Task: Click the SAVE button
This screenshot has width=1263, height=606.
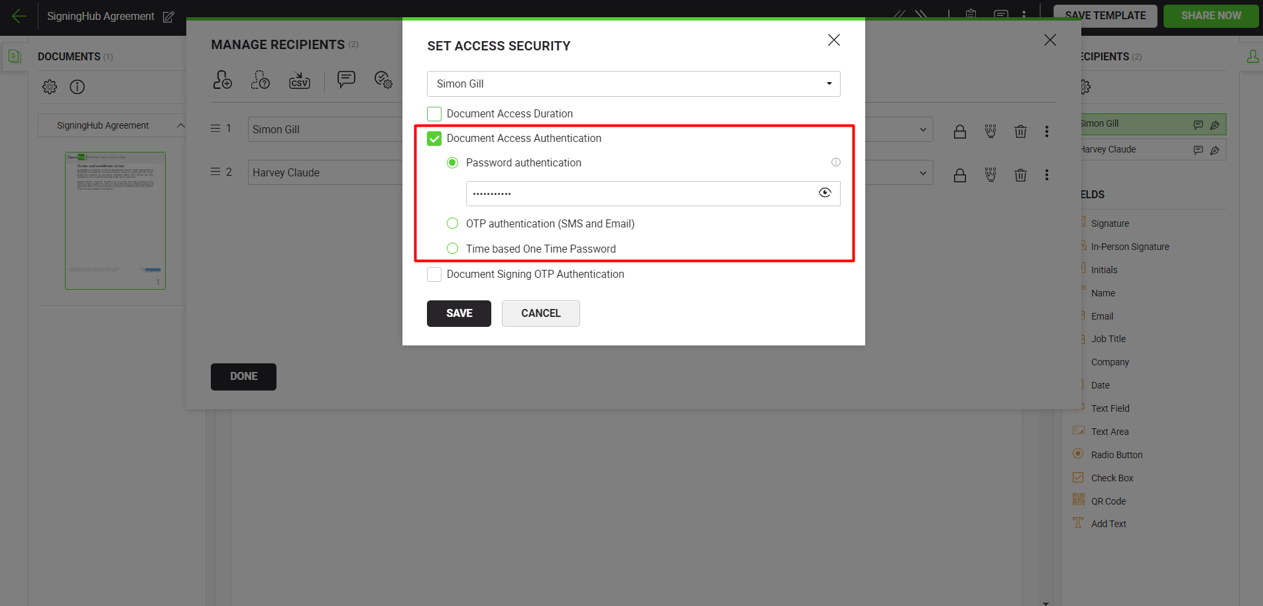Action: [x=459, y=314]
